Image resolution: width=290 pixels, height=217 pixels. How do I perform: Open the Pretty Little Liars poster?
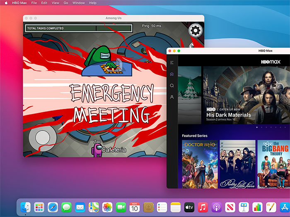click(x=237, y=164)
